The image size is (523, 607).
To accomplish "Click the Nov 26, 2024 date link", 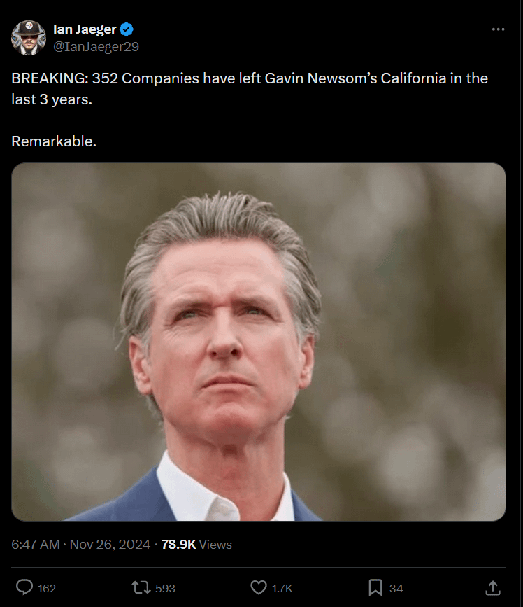I will pyautogui.click(x=110, y=544).
